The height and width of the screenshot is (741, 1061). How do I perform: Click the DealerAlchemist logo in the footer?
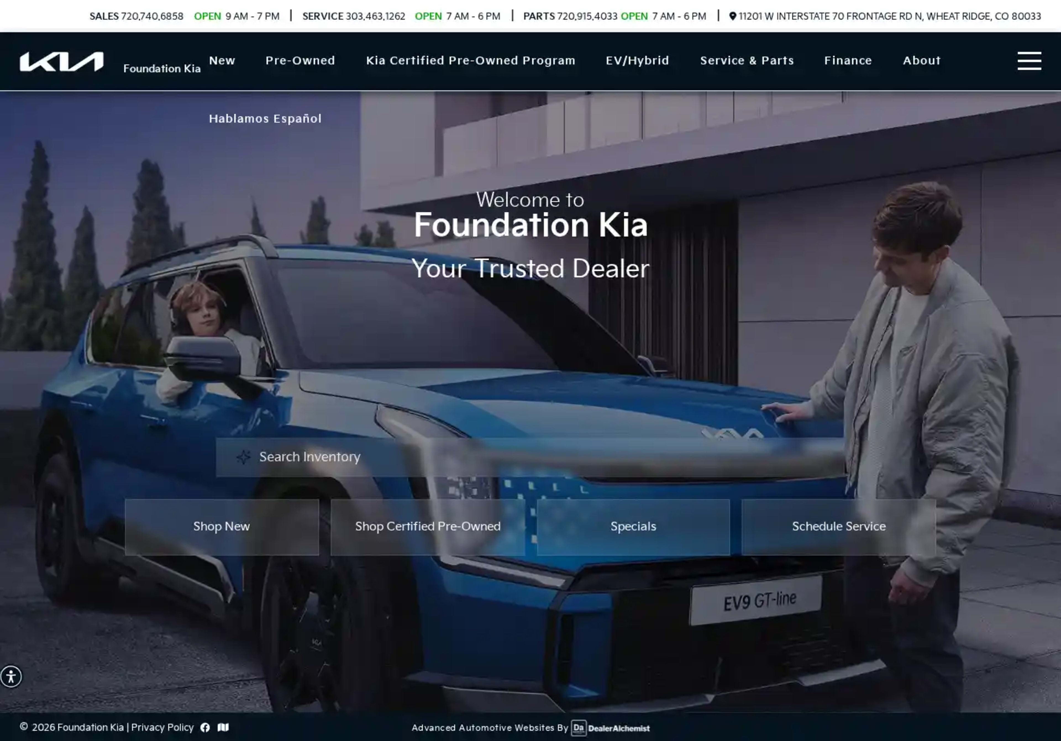(610, 728)
